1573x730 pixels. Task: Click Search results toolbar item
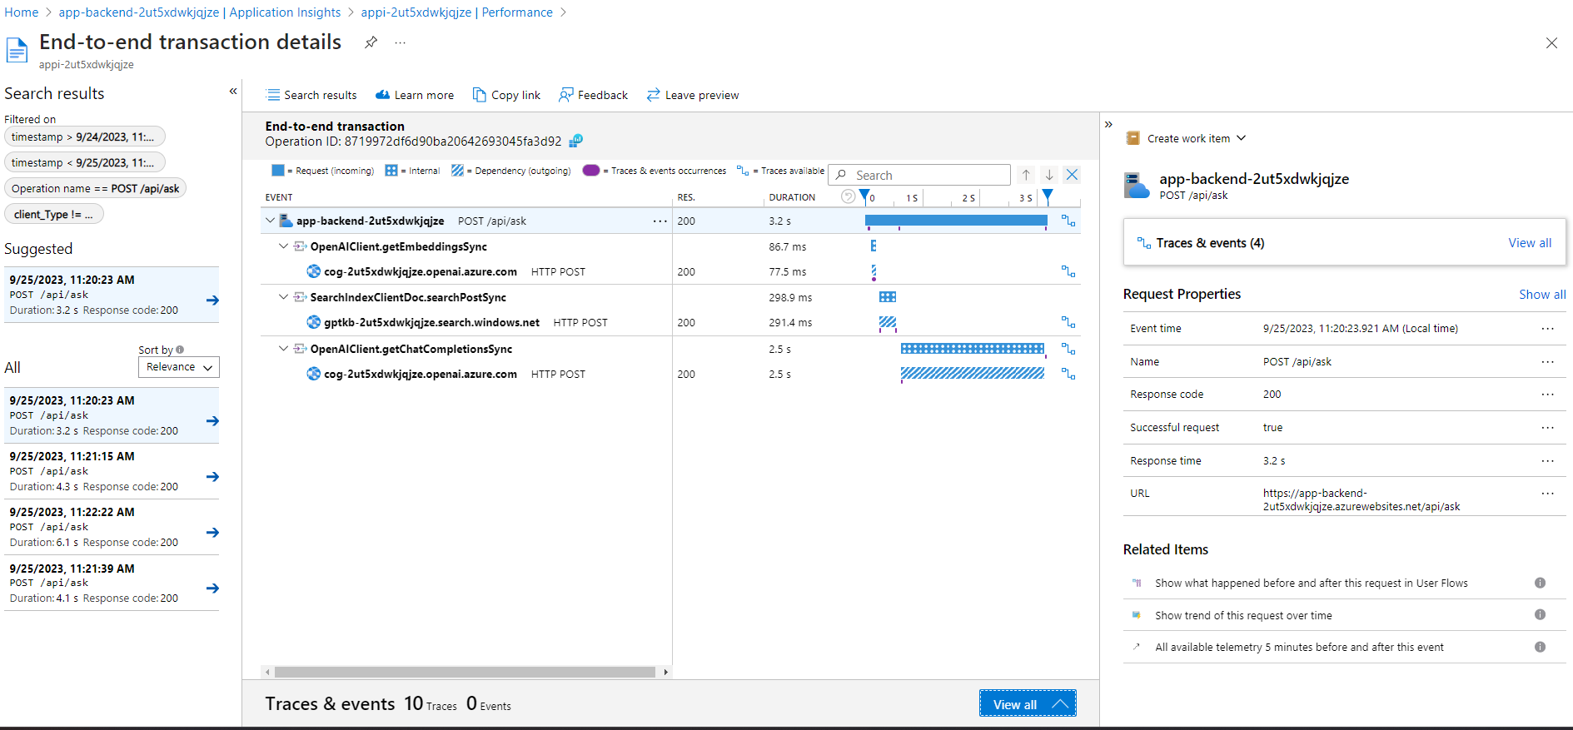pos(311,95)
